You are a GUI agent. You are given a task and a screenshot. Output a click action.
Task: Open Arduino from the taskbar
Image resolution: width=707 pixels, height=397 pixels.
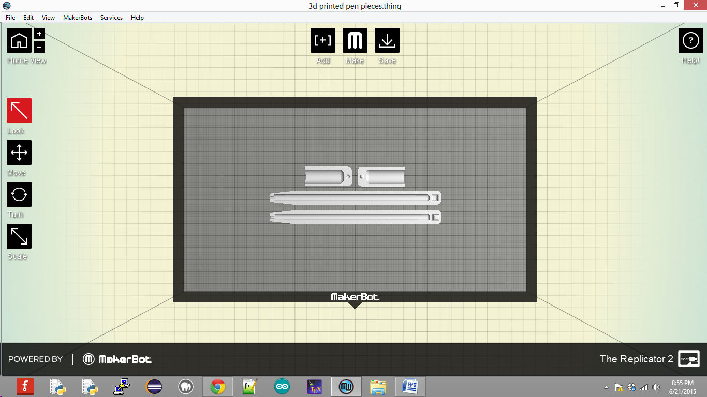pos(282,387)
